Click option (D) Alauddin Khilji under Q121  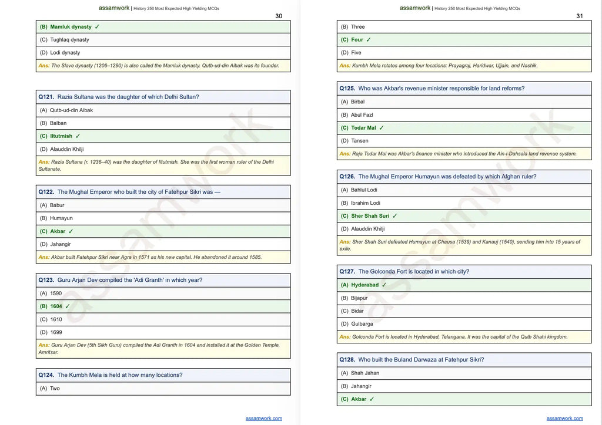(163, 150)
